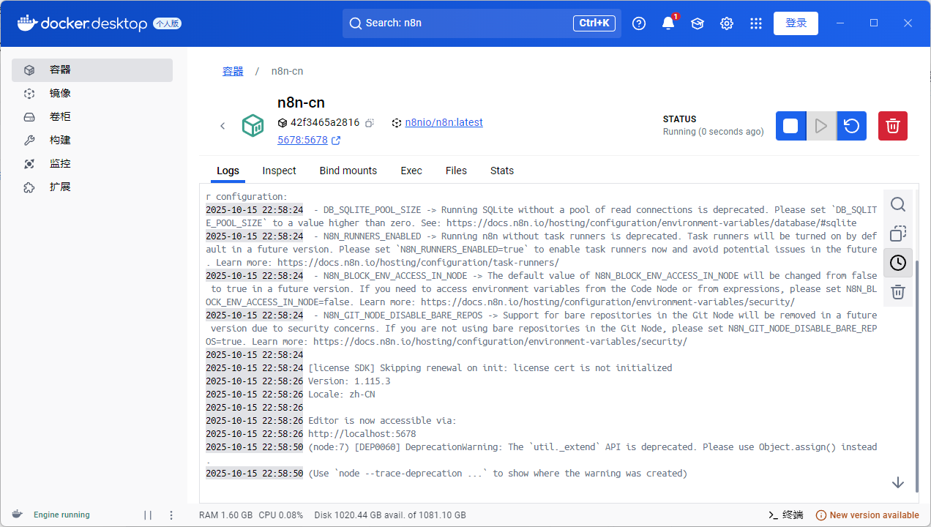
Task: Click the 个人版 edition badge
Action: [167, 23]
